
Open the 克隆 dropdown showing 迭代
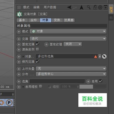tap(68, 39)
